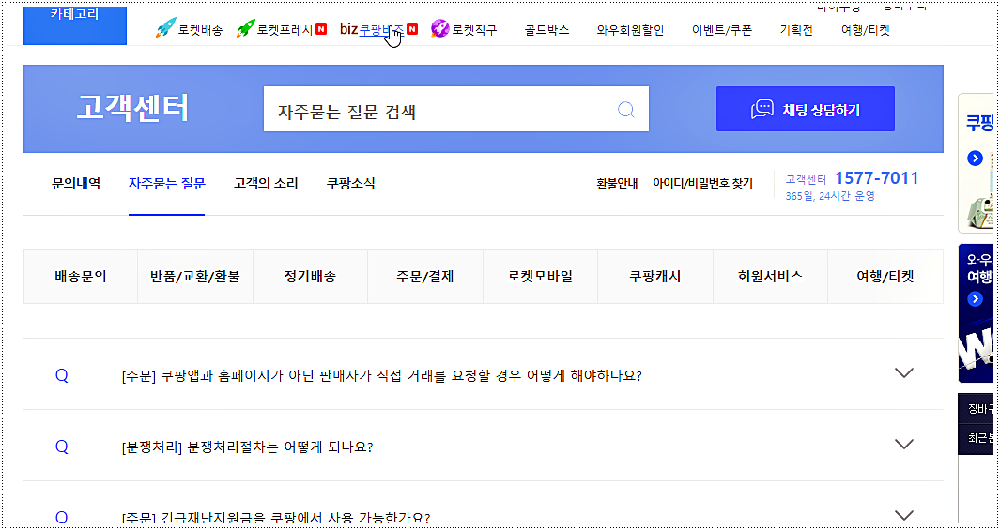The height and width of the screenshot is (530, 1000).
Task: Select the 배송문의 FAQ category
Action: (x=81, y=277)
